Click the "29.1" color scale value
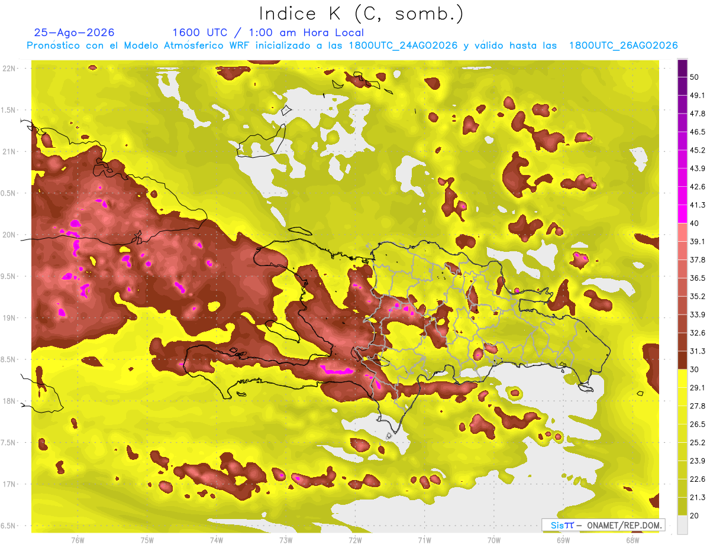This screenshot has height=548, width=710. (x=698, y=387)
